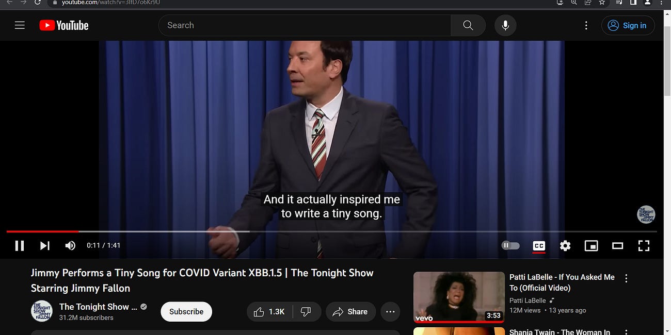The height and width of the screenshot is (335, 671).
Task: Open the browser side panel
Action: 633,2
